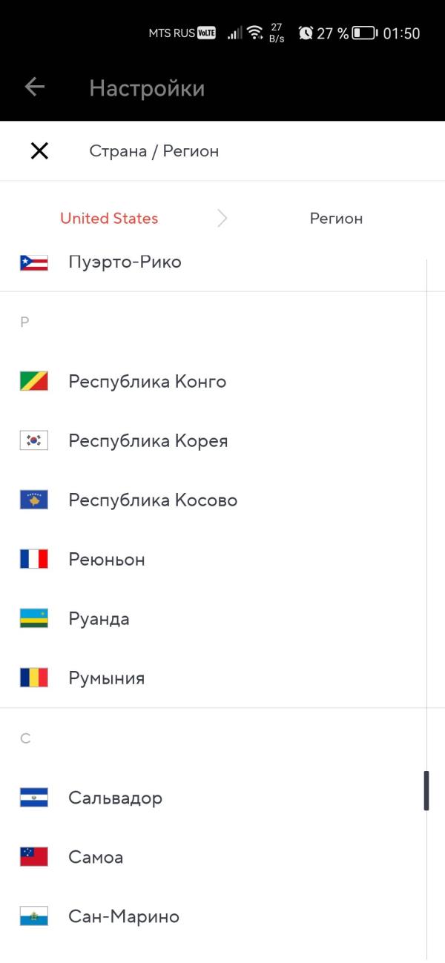Click the chevron between United States and Регион

point(222,219)
